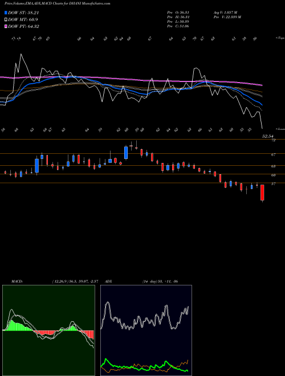
Task: Click the 'Pre V: 22.339 M' value
Action: point(227,17)
